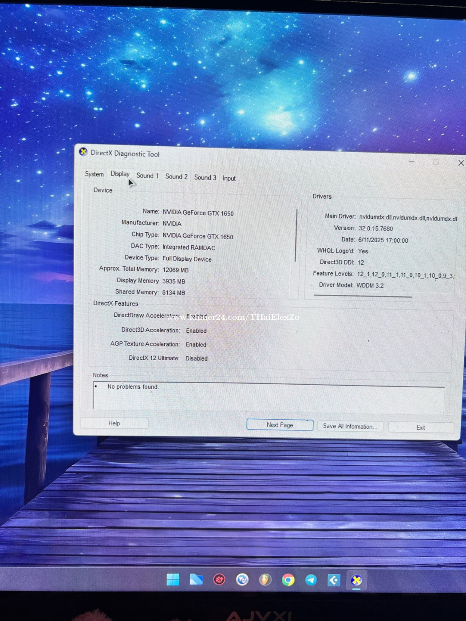
Task: Switch to the System tab
Action: [x=94, y=174]
